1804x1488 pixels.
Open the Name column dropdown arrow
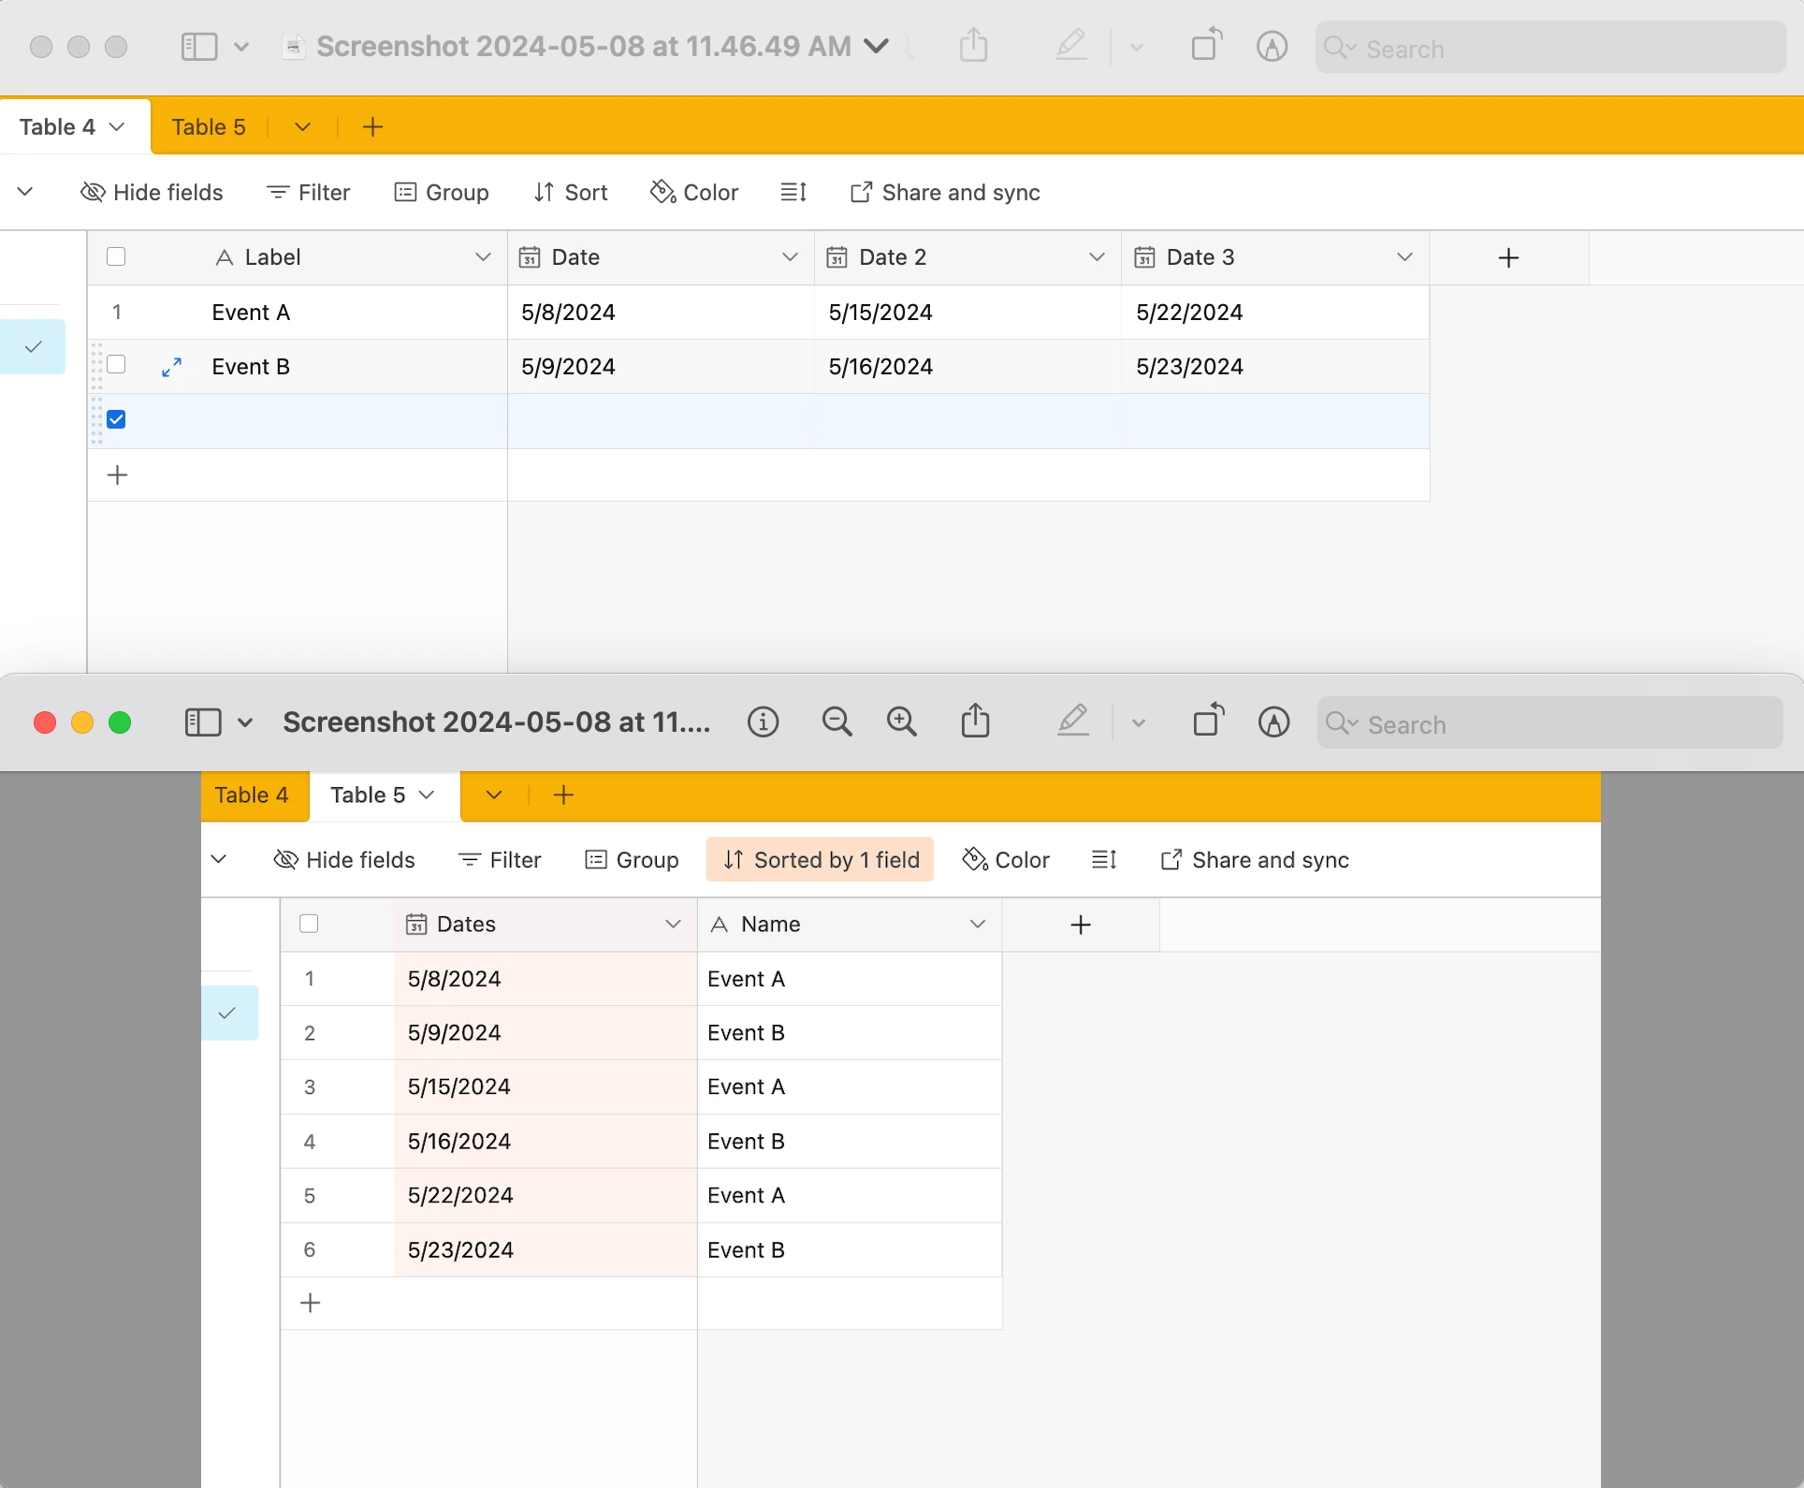coord(977,925)
